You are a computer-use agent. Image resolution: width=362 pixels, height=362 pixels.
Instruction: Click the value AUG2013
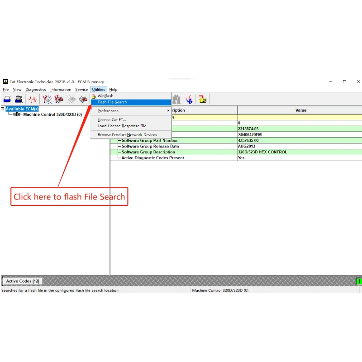(x=247, y=146)
